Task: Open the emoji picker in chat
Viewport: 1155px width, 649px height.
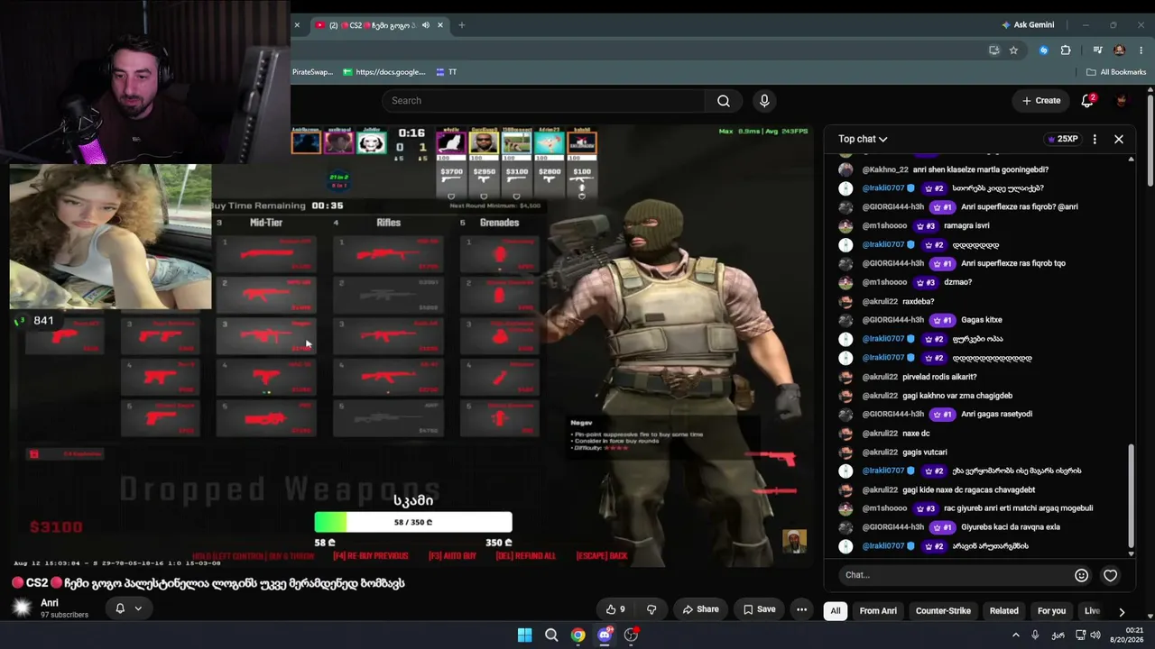Action: point(1081,575)
